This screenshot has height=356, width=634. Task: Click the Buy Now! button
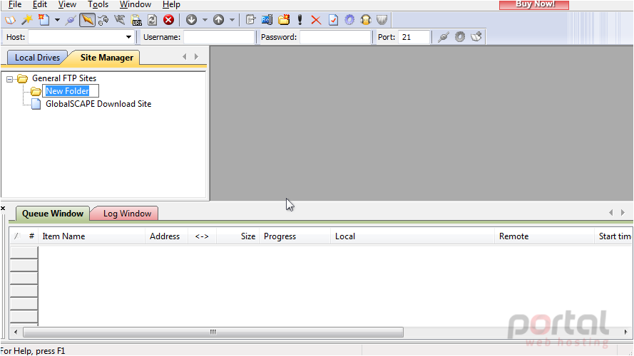tap(534, 4)
